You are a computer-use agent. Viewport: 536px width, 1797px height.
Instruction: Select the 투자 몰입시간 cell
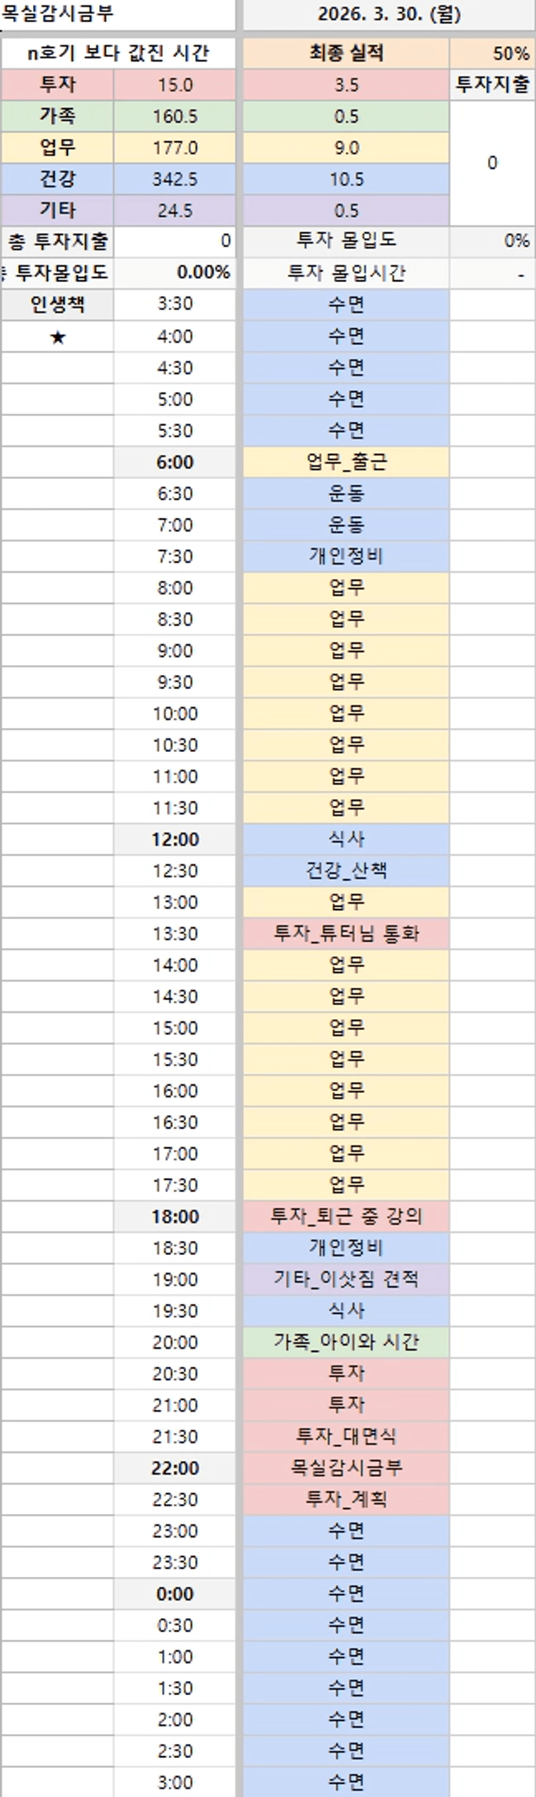(x=345, y=274)
